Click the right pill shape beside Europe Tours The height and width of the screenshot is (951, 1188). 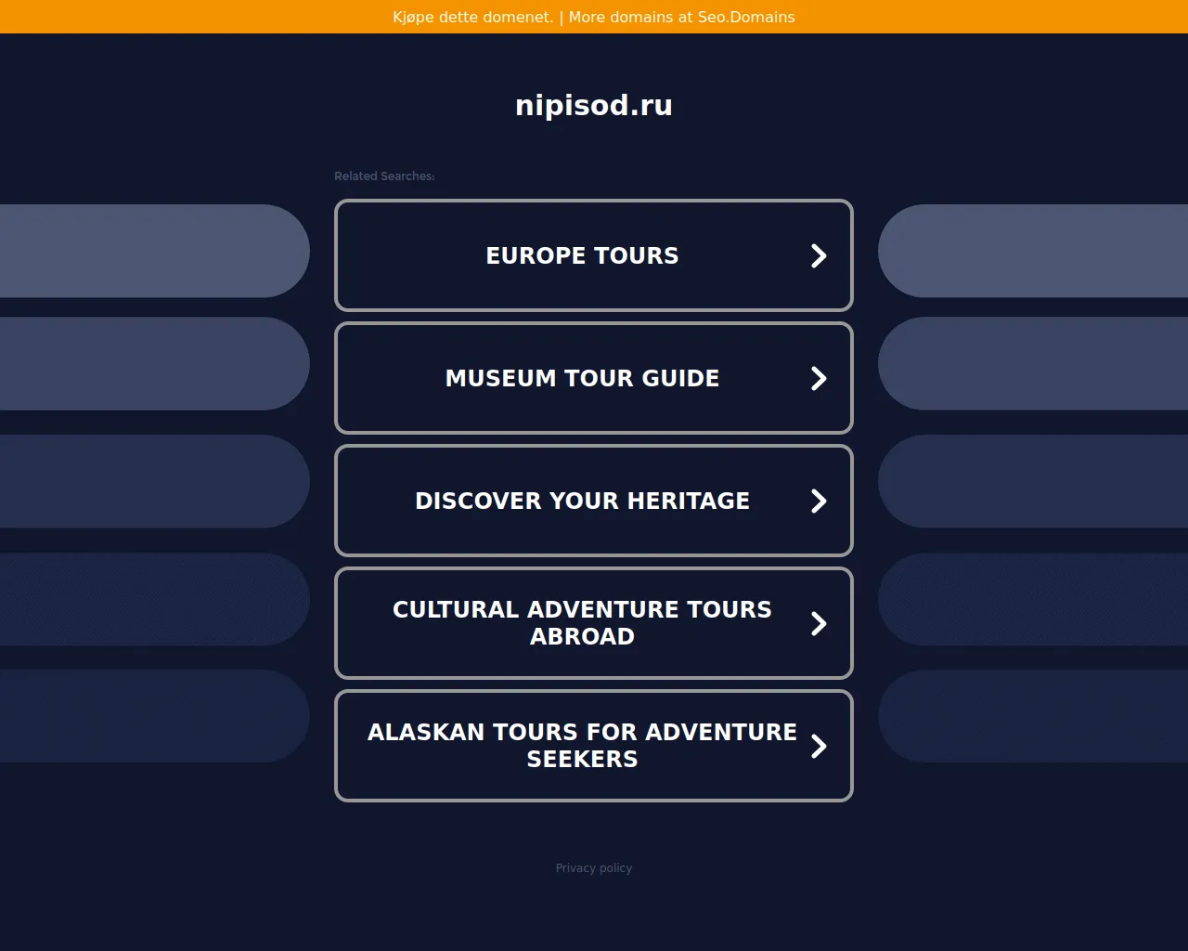[x=1032, y=251]
